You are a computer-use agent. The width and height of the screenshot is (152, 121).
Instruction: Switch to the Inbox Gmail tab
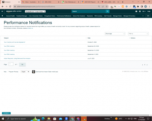click(31, 2)
